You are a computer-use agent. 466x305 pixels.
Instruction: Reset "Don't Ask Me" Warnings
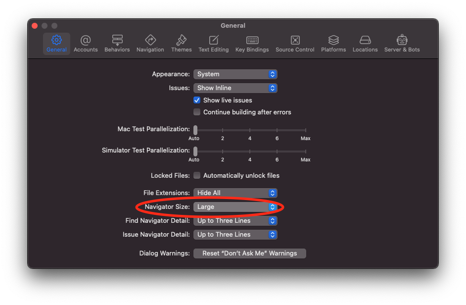point(250,253)
